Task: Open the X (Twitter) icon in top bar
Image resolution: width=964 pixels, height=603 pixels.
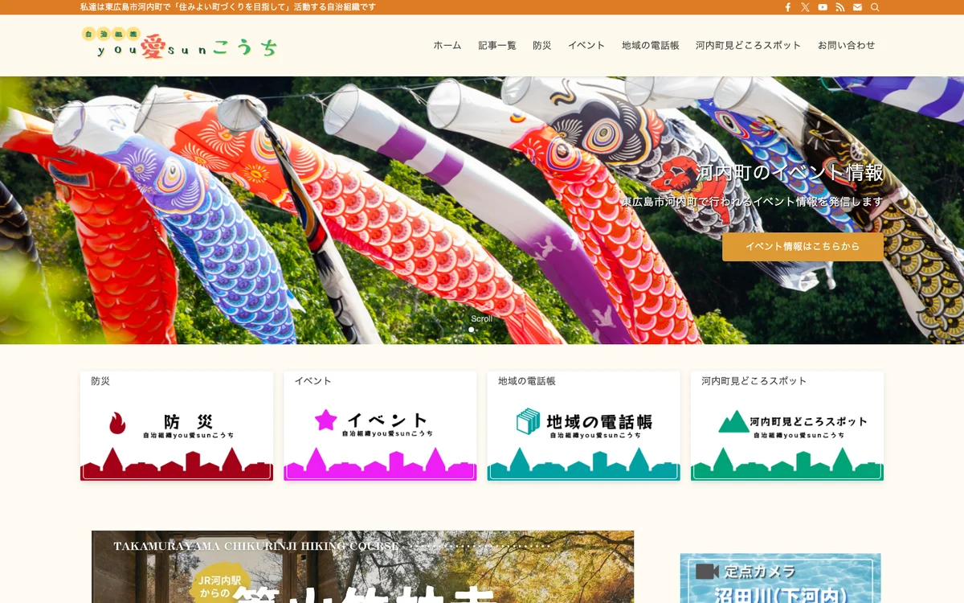Action: (x=805, y=7)
